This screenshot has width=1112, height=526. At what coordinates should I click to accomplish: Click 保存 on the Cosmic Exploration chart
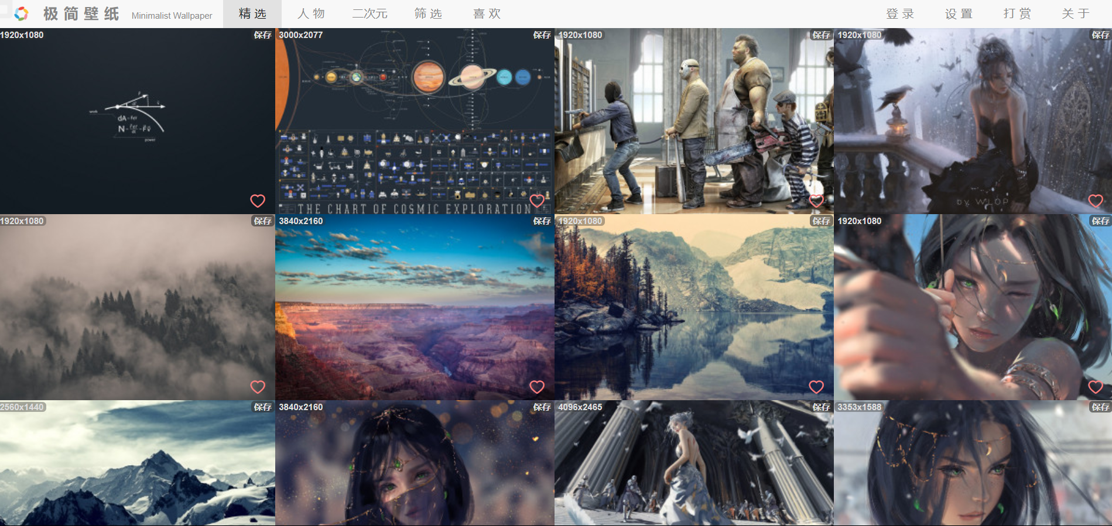click(x=542, y=35)
